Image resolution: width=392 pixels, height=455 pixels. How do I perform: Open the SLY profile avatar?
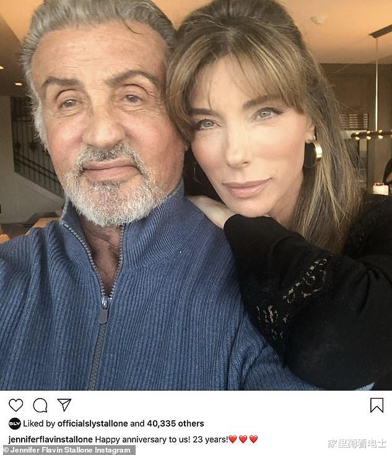pyautogui.click(x=14, y=423)
